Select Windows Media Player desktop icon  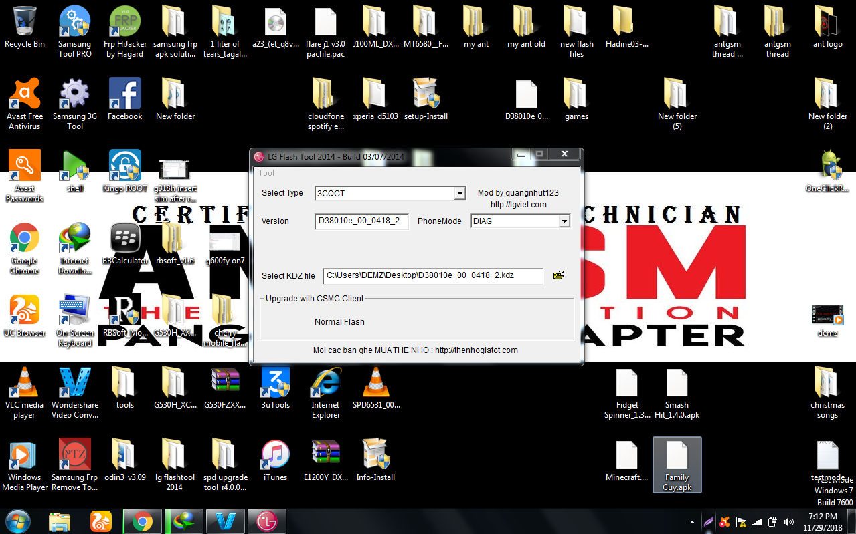pos(25,464)
